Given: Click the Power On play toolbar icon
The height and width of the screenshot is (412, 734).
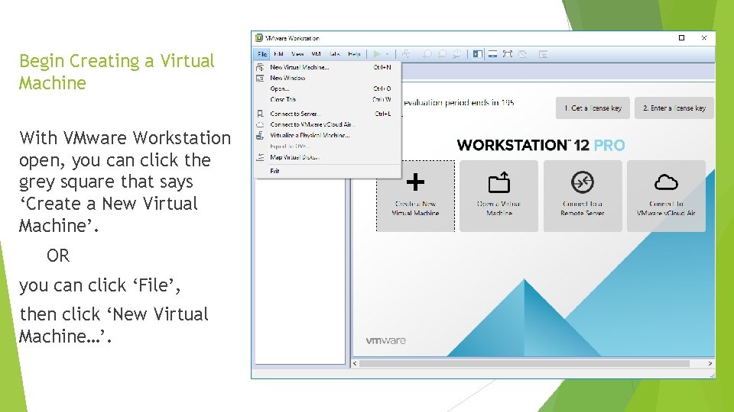Looking at the screenshot, I should (377, 54).
